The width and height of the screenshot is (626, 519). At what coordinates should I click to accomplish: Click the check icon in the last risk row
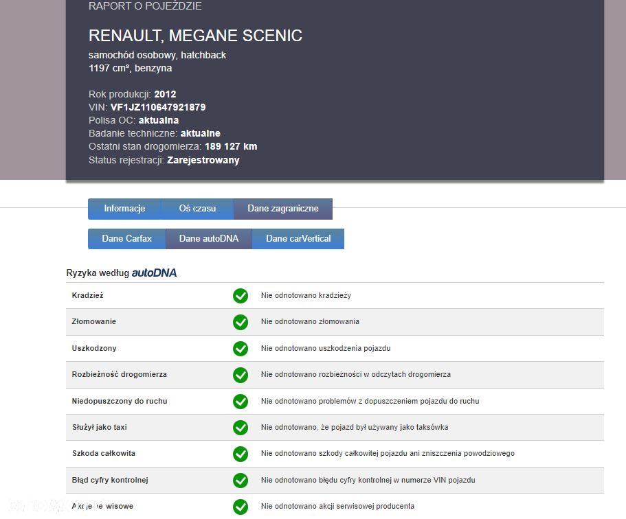(241, 507)
